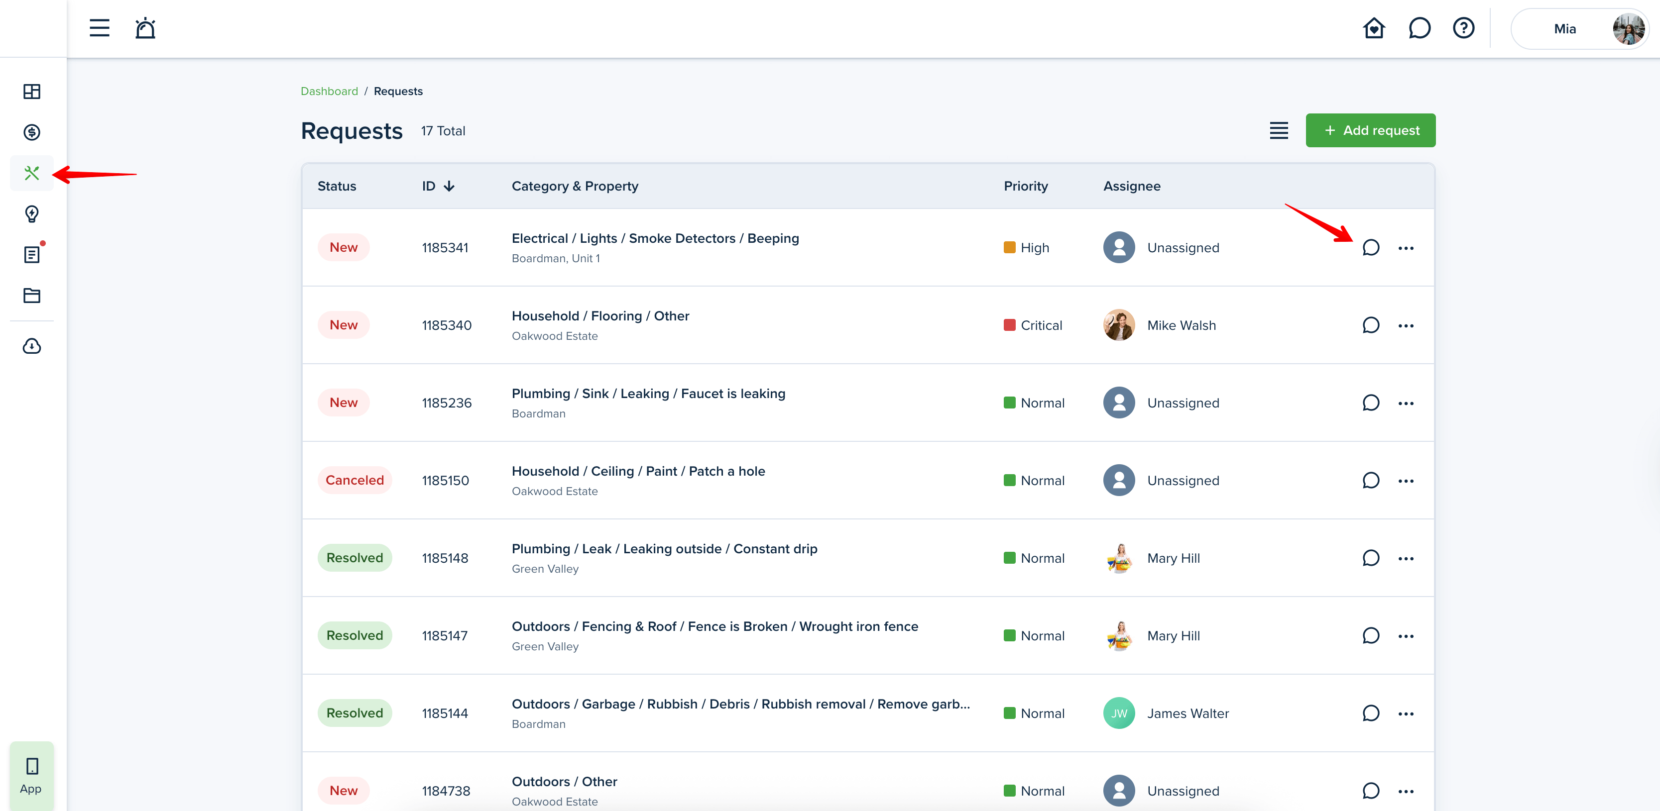Screen dimensions: 1660x811
Task: Toggle the list view layout icon
Action: pos(1279,131)
